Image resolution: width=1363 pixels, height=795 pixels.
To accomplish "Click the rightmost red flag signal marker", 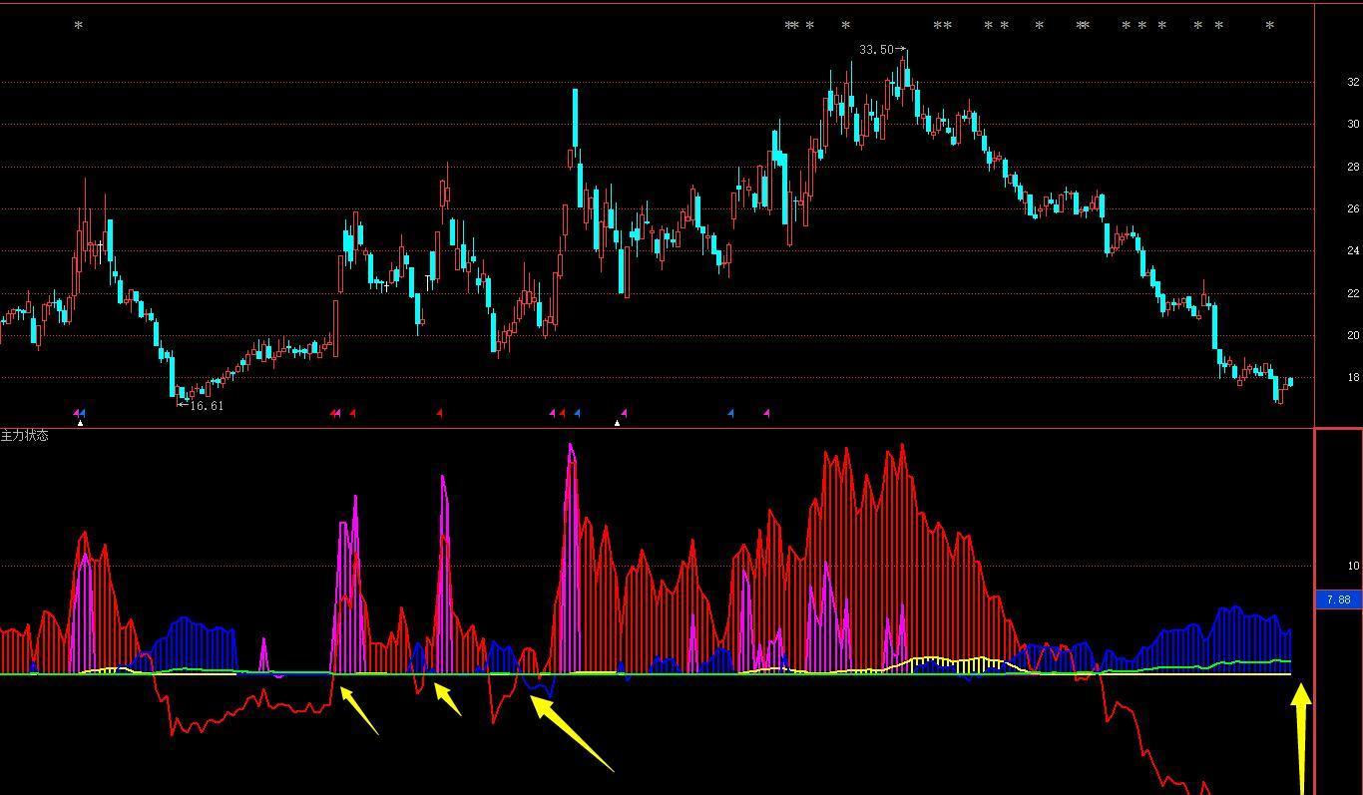I will 562,413.
